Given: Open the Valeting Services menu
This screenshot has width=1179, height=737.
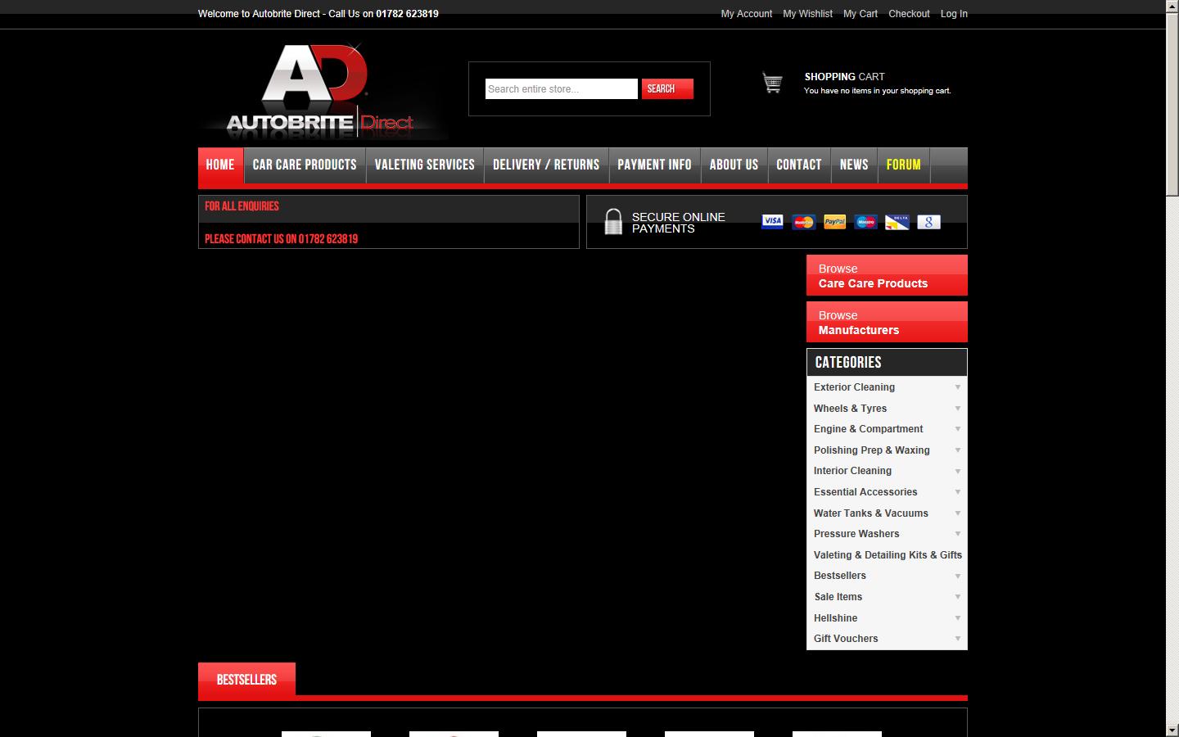Looking at the screenshot, I should pyautogui.click(x=424, y=165).
